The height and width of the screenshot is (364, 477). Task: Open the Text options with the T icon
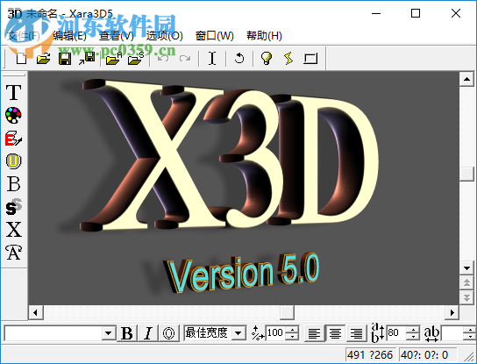[x=14, y=92]
